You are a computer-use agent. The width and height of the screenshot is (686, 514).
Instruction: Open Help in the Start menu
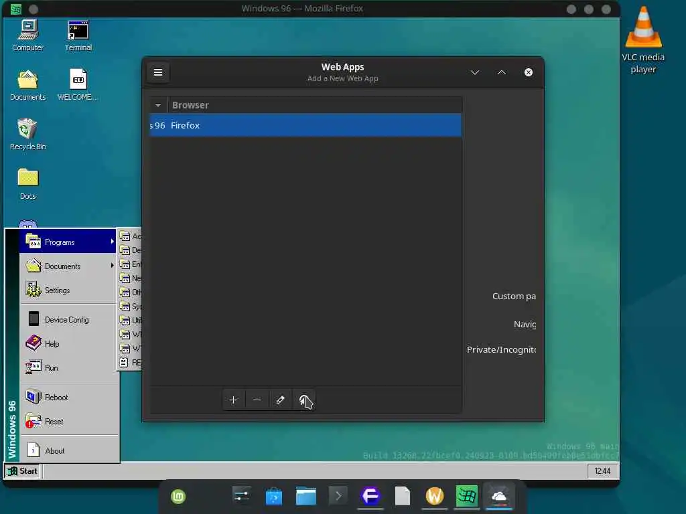click(x=68, y=343)
